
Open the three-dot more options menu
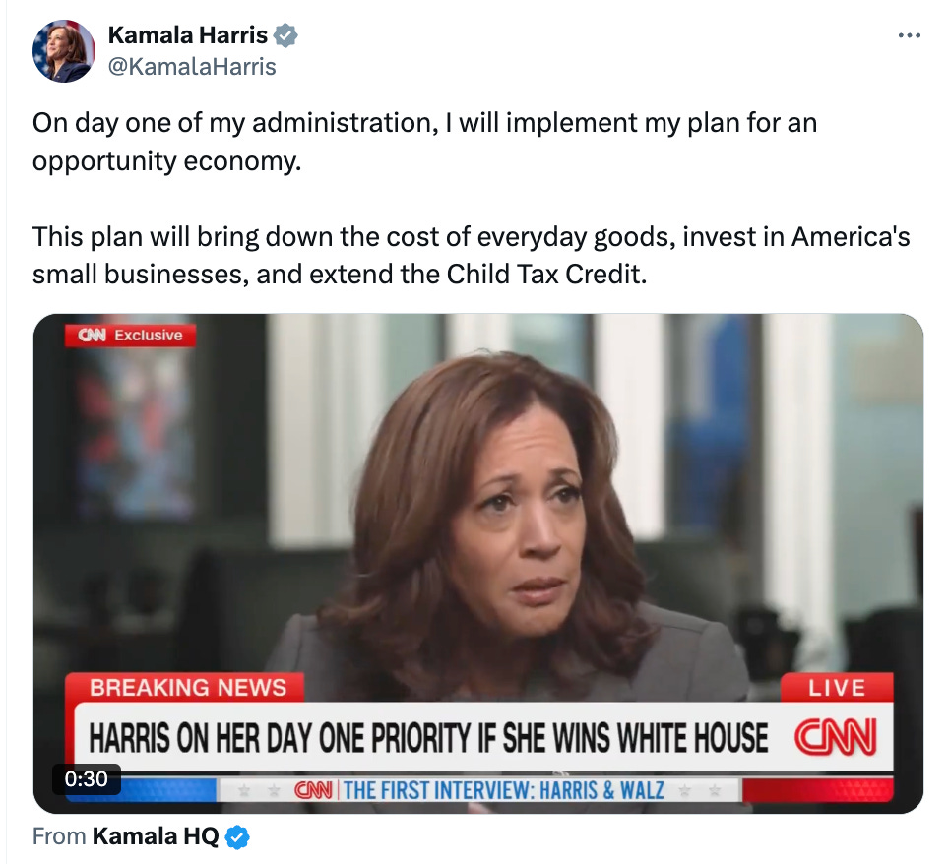(909, 35)
